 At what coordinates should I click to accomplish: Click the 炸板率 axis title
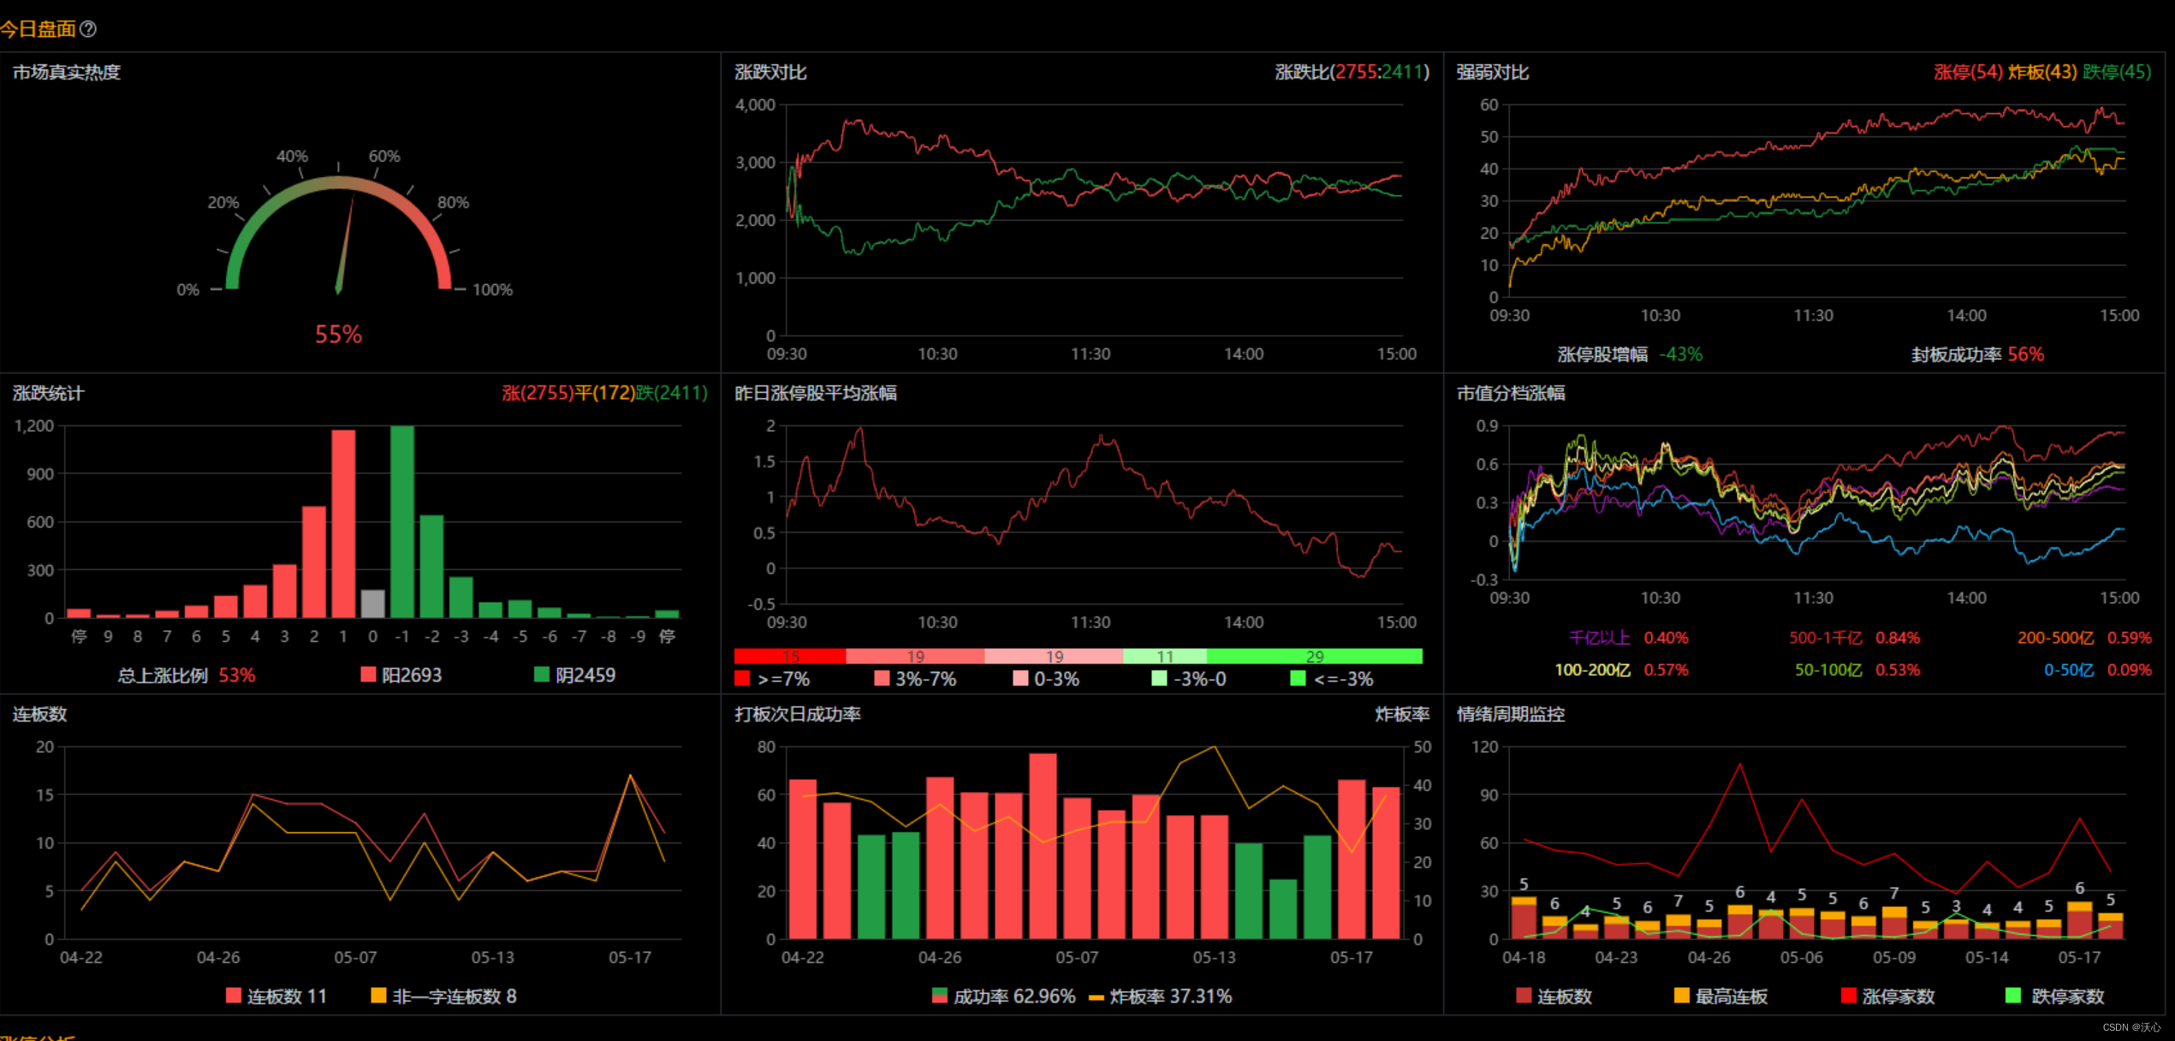point(1403,714)
